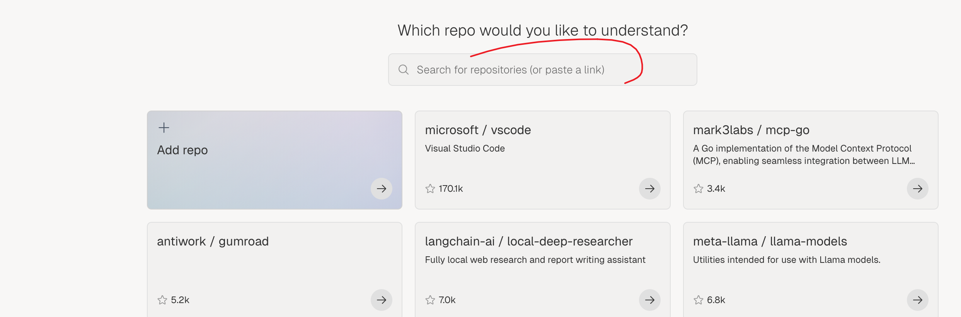Screen dimensions: 961x317
Task: Click the star icon on mcp-go card
Action: [699, 189]
